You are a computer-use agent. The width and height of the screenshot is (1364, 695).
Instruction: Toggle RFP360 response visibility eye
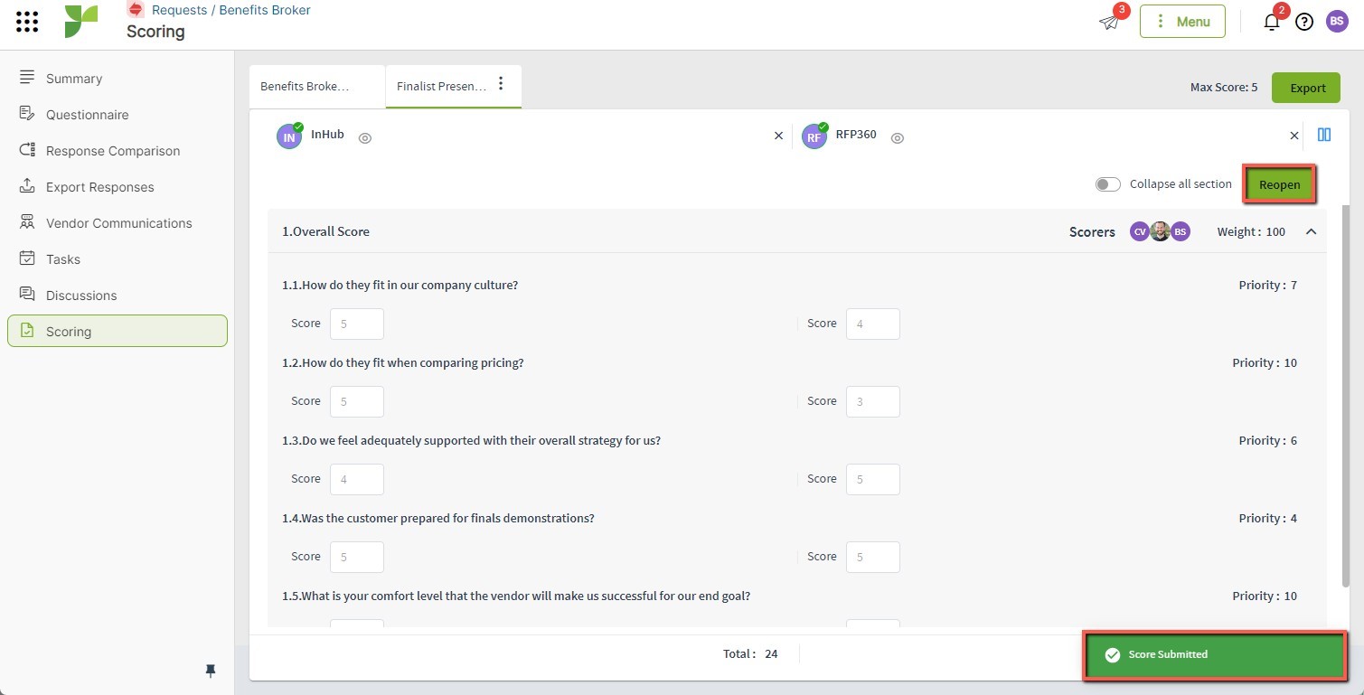coord(898,138)
